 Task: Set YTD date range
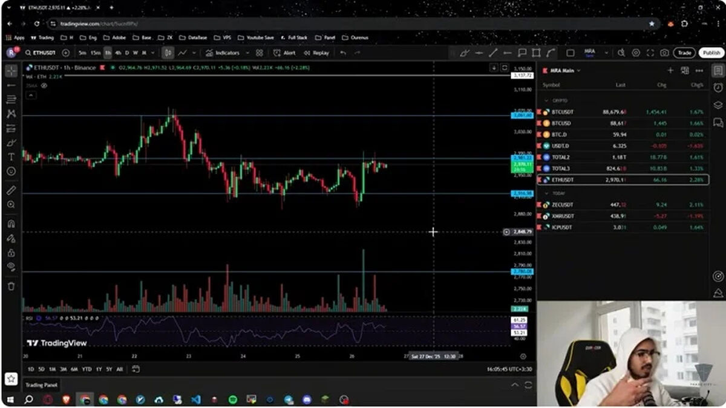87,369
